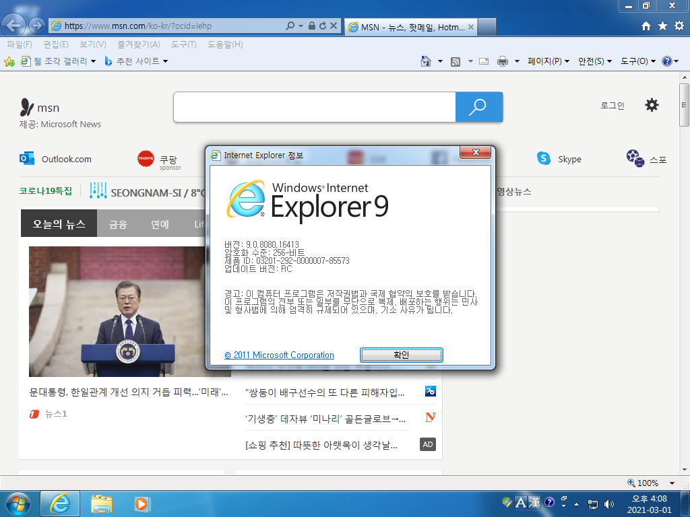690x517 pixels.
Task: Open Coupang sponsor shortcut
Action: tap(159, 160)
